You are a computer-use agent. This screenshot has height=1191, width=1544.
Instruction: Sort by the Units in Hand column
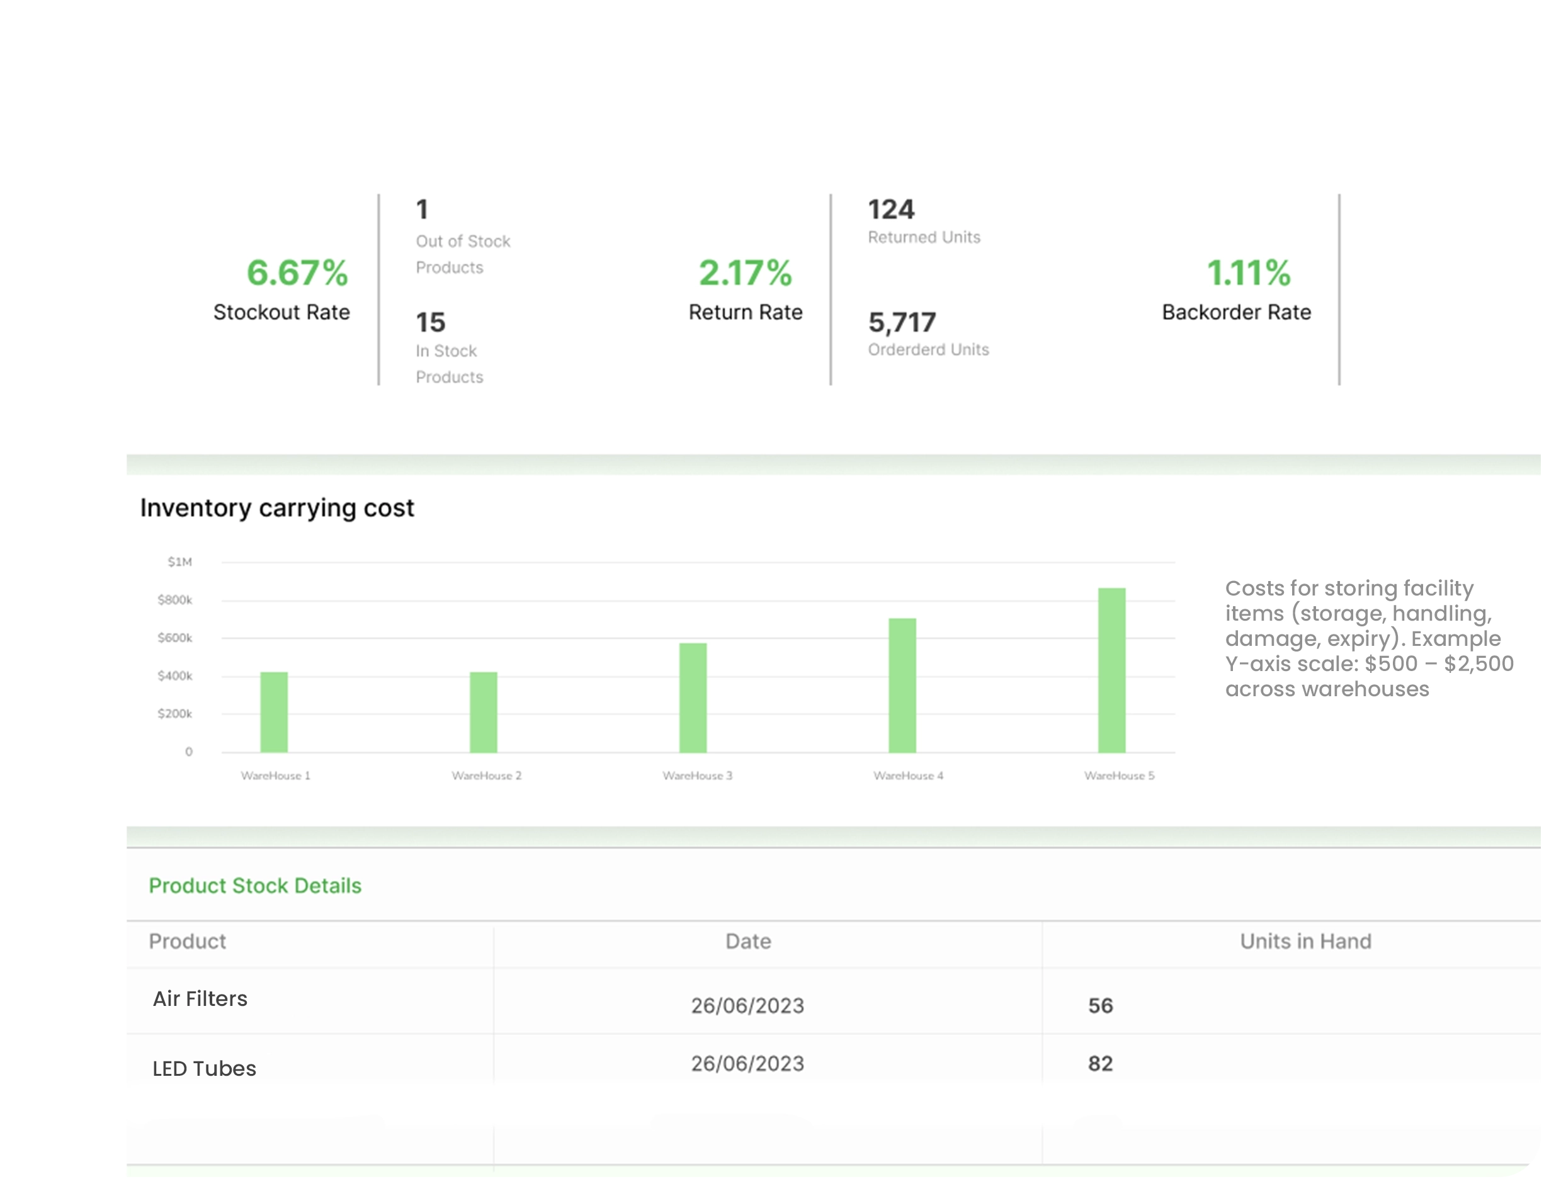pyautogui.click(x=1305, y=942)
